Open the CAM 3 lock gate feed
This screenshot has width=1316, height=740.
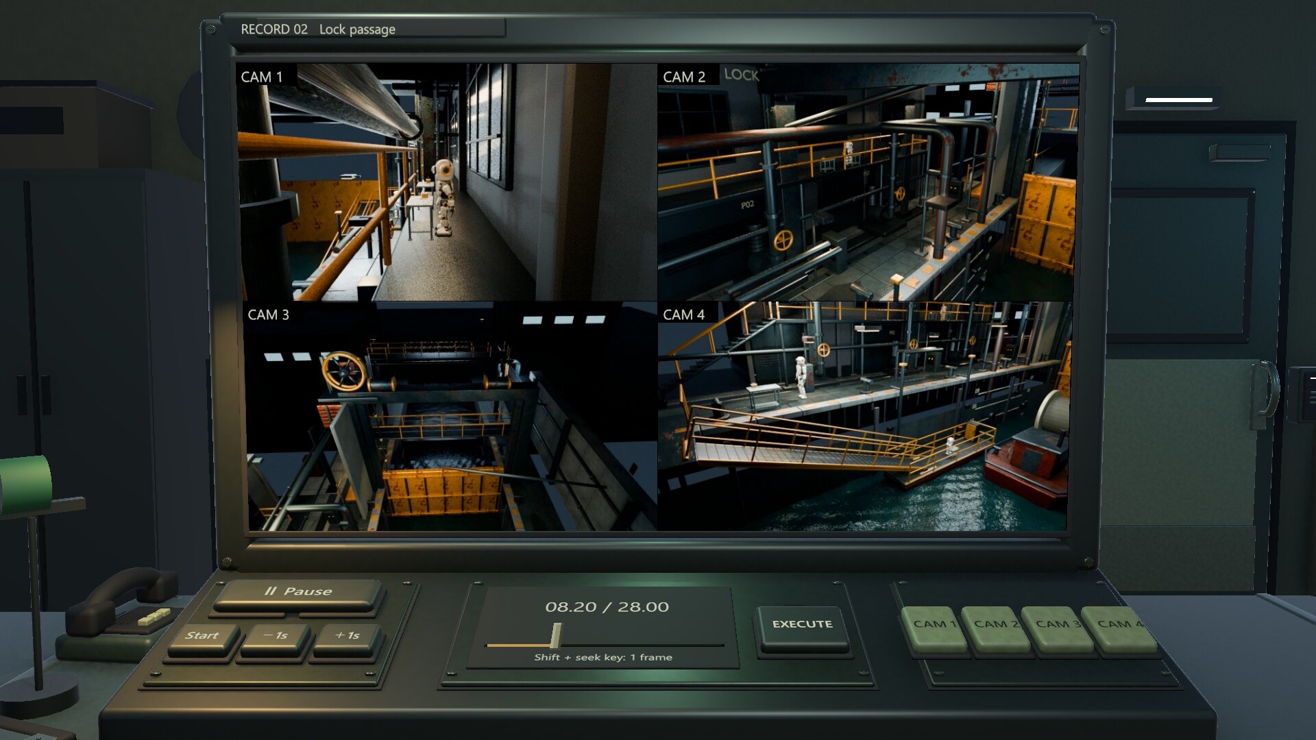pos(450,417)
